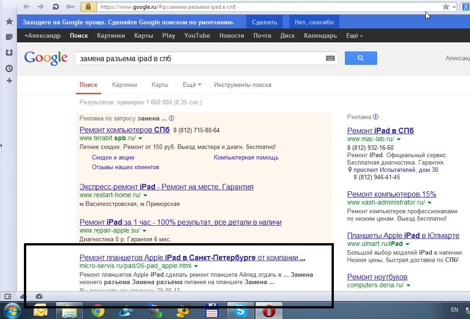Dismiss banner with 'Нет, спасибо'
This screenshot has width=470, height=319.
tap(314, 22)
